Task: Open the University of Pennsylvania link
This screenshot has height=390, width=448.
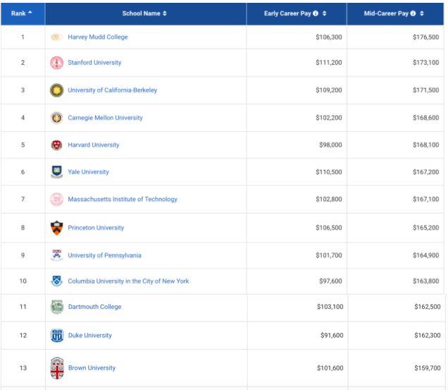Action: [104, 255]
